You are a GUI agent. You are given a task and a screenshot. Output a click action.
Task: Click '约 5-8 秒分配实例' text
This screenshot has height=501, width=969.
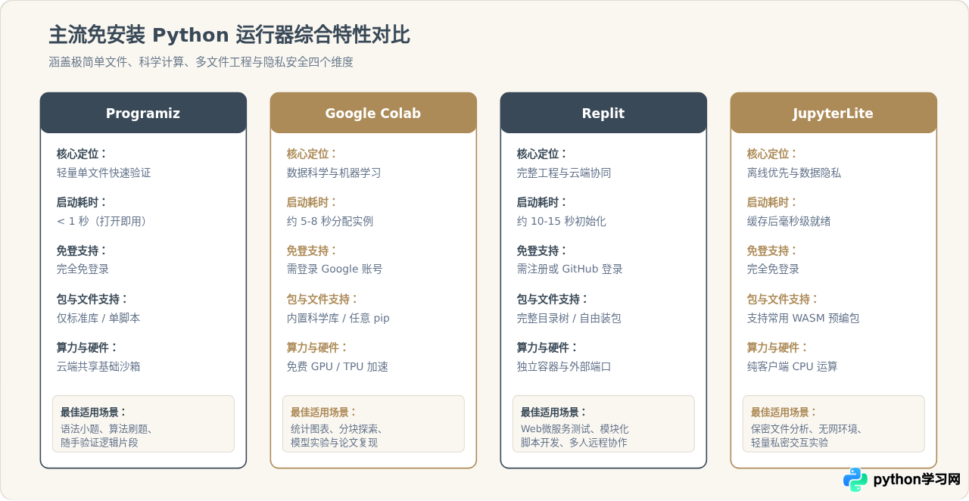pos(330,221)
